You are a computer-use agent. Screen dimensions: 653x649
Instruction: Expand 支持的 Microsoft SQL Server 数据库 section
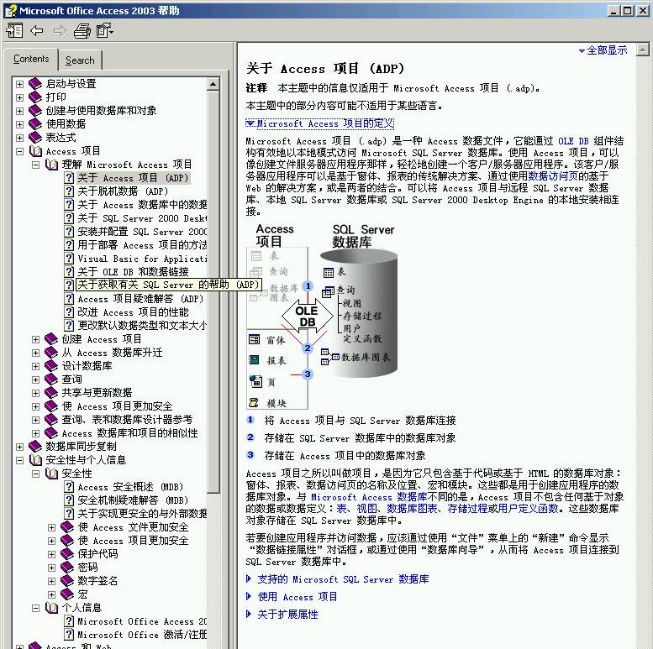[x=338, y=579]
